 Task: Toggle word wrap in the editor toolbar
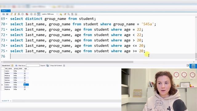(x=76, y=14)
